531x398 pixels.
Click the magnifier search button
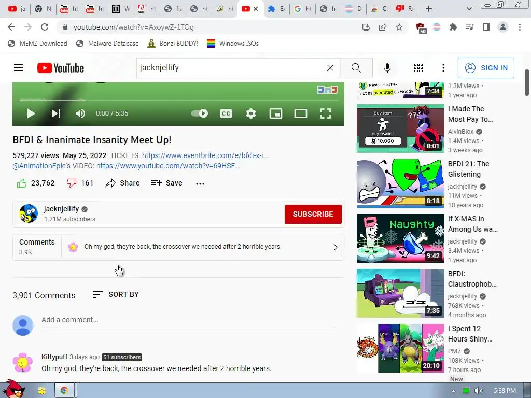point(356,68)
